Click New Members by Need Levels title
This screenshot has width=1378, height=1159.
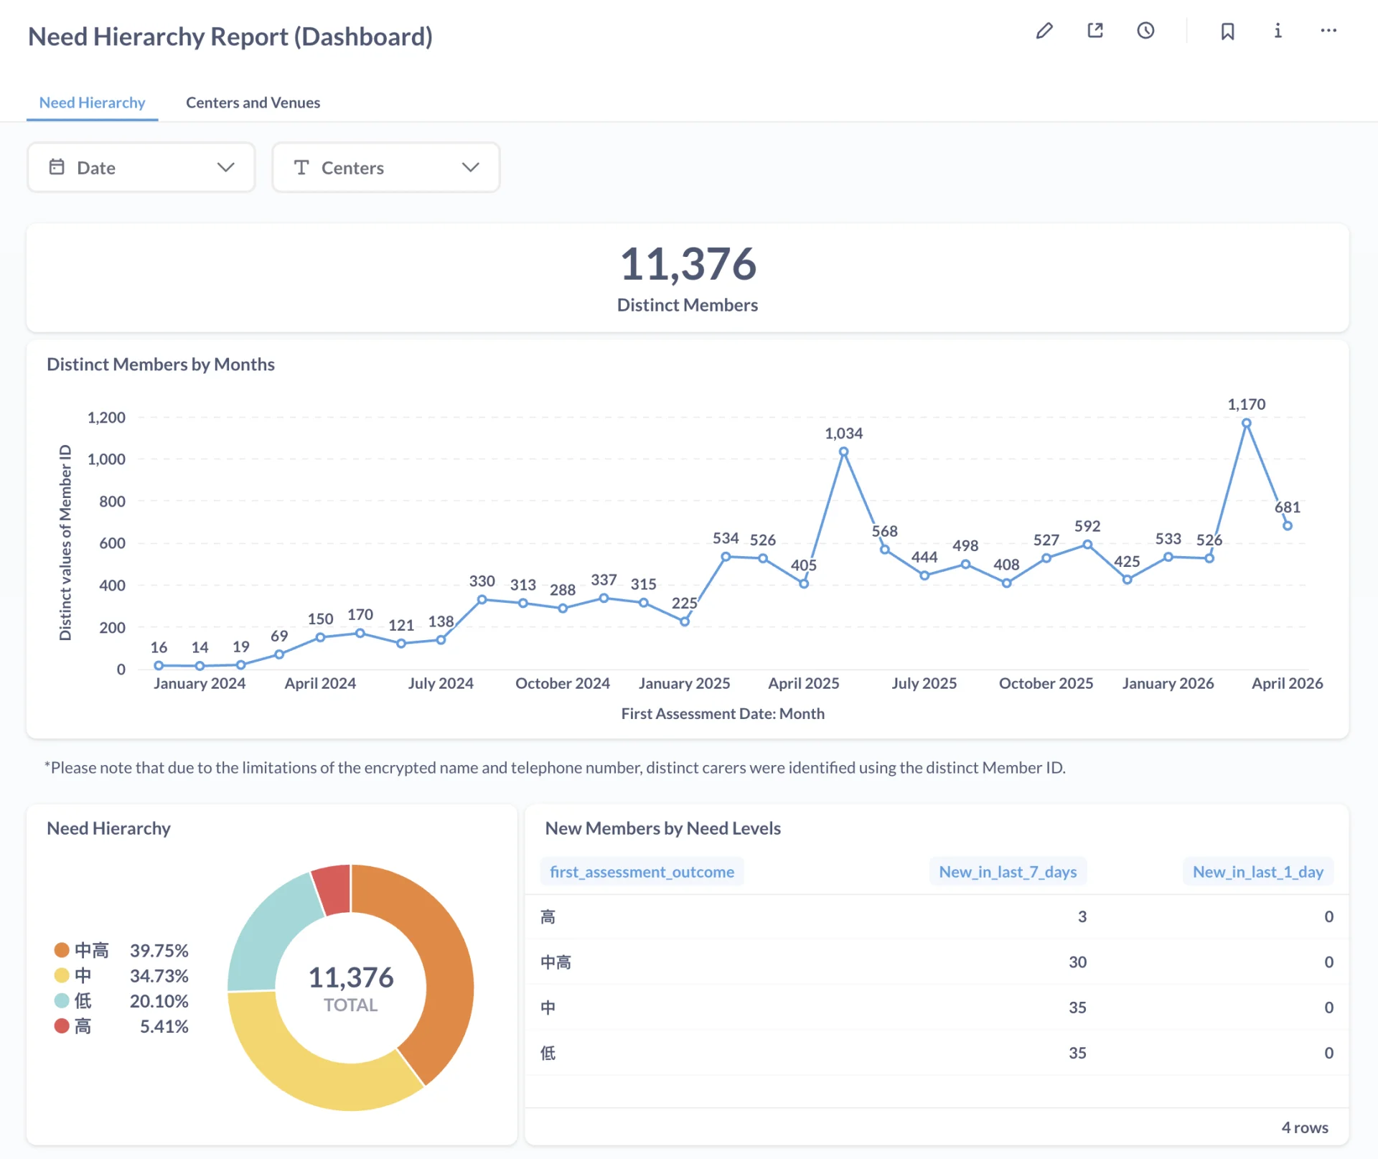click(x=662, y=828)
